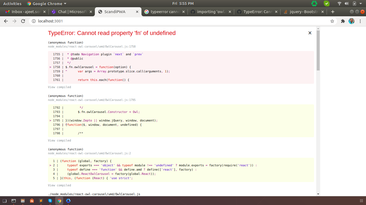Click the View compiled link
The height and width of the screenshot is (205, 366).
pyautogui.click(x=59, y=87)
